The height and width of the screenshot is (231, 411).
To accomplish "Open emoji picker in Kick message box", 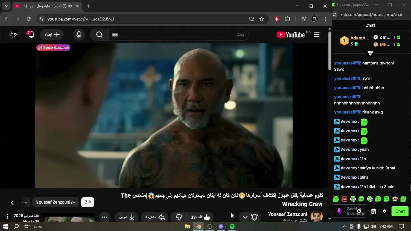I will tap(359, 211).
